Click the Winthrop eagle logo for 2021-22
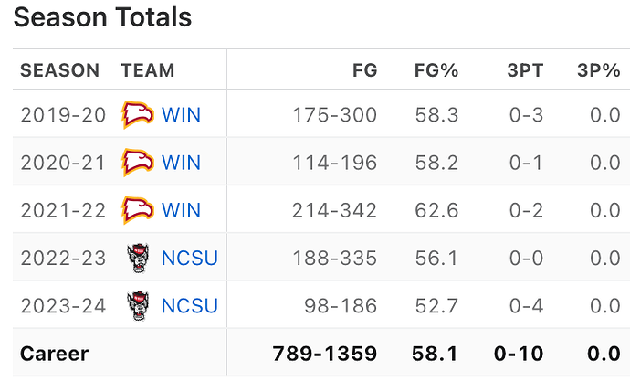Screen dimensions: 630x381 (x=137, y=210)
